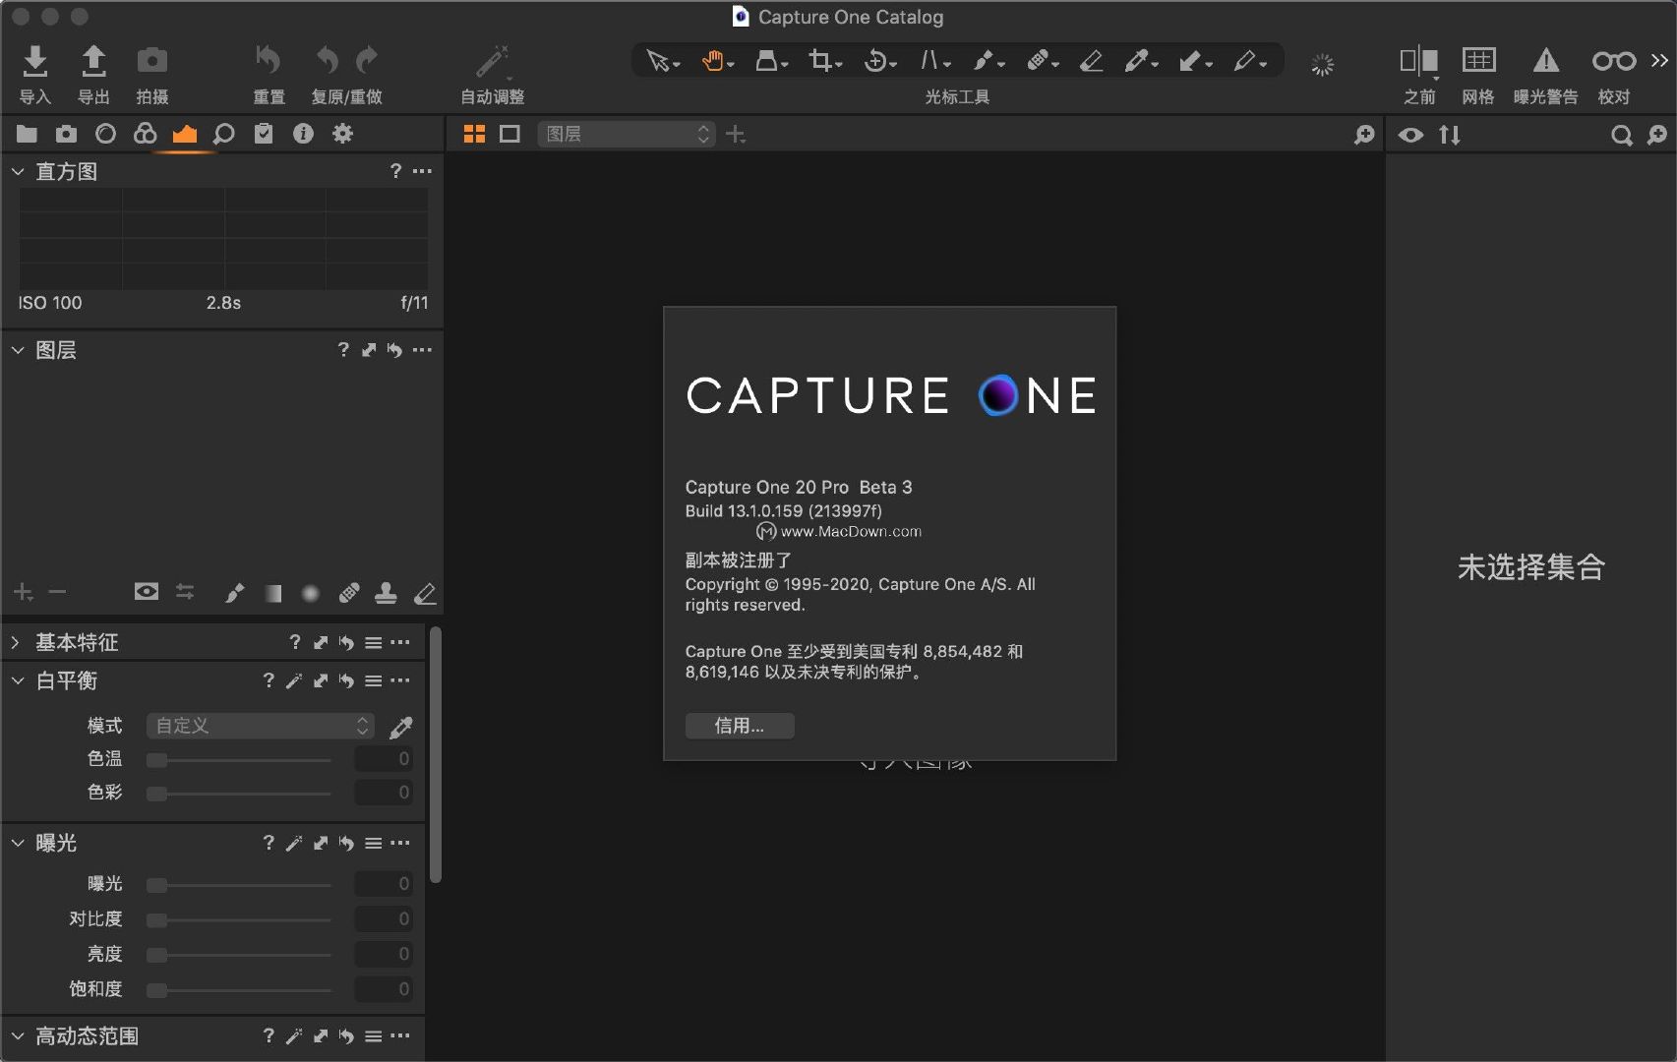Select the Pointer cursor tool

pos(663,62)
